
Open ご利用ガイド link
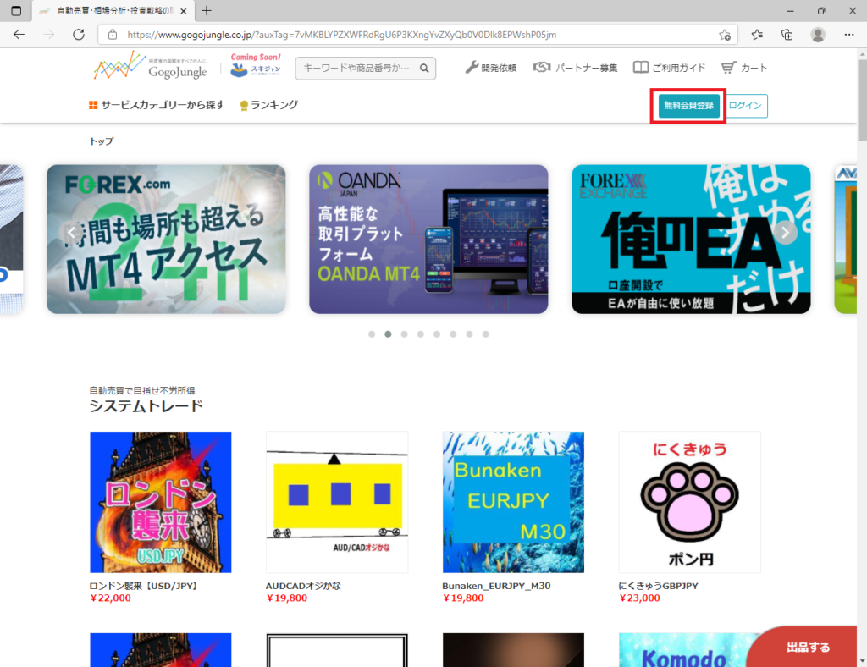(x=670, y=68)
